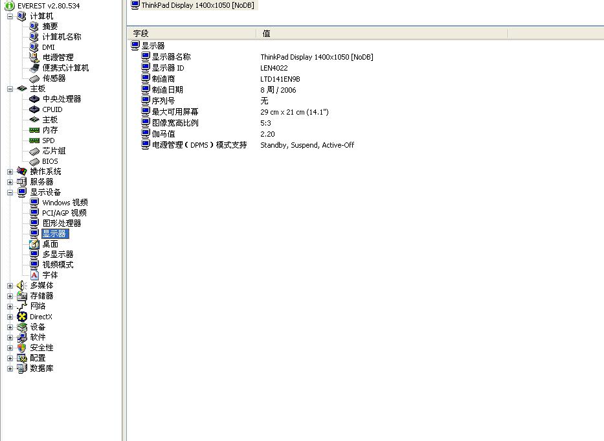Click the 桌面 desktop icon
Screen dimensions: 604x441
pyautogui.click(x=34, y=244)
